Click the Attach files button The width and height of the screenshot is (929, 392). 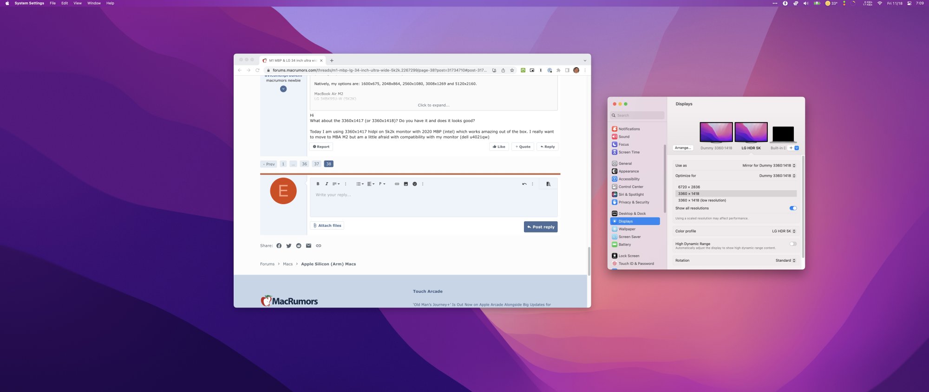tap(327, 225)
